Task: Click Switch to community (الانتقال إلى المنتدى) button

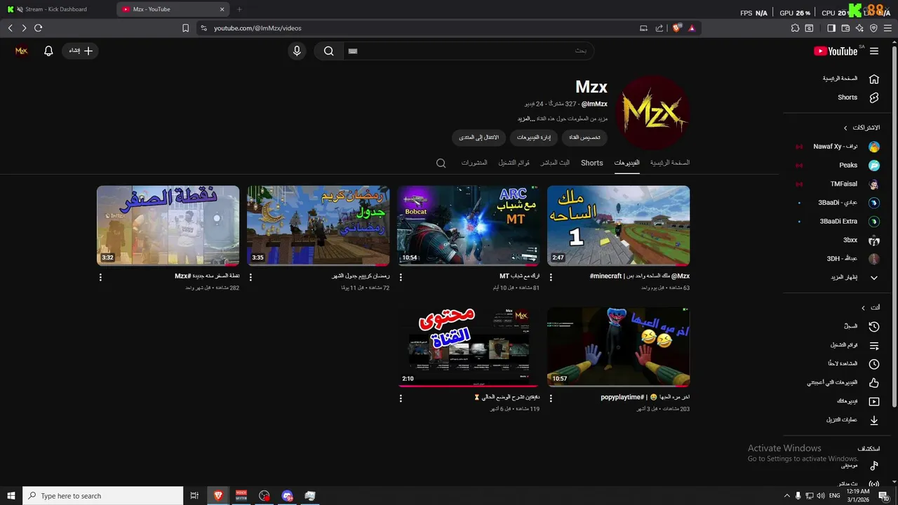Action: click(478, 137)
